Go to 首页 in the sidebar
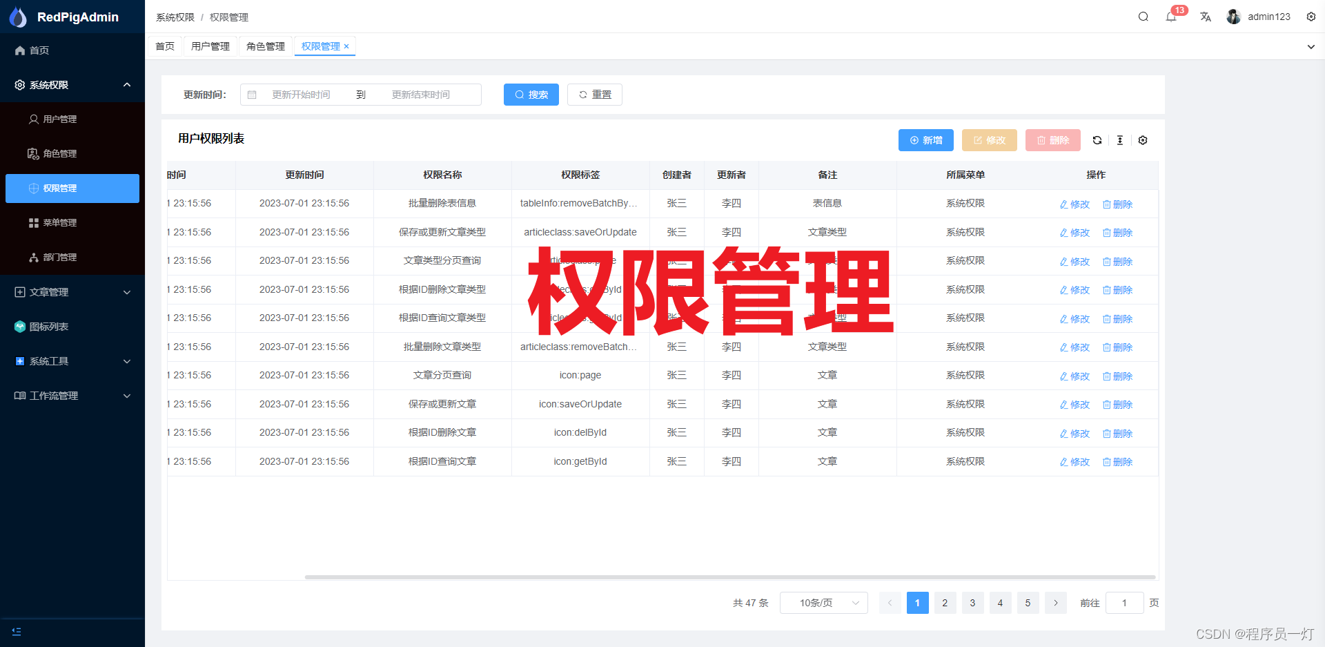 click(72, 50)
